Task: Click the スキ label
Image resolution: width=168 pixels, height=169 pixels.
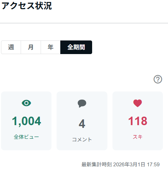Action: point(138,137)
